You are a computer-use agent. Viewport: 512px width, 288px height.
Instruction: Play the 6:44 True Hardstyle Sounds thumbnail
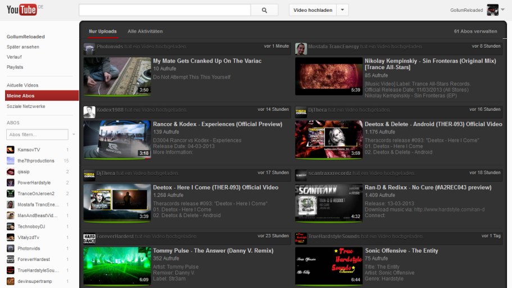[329, 266]
